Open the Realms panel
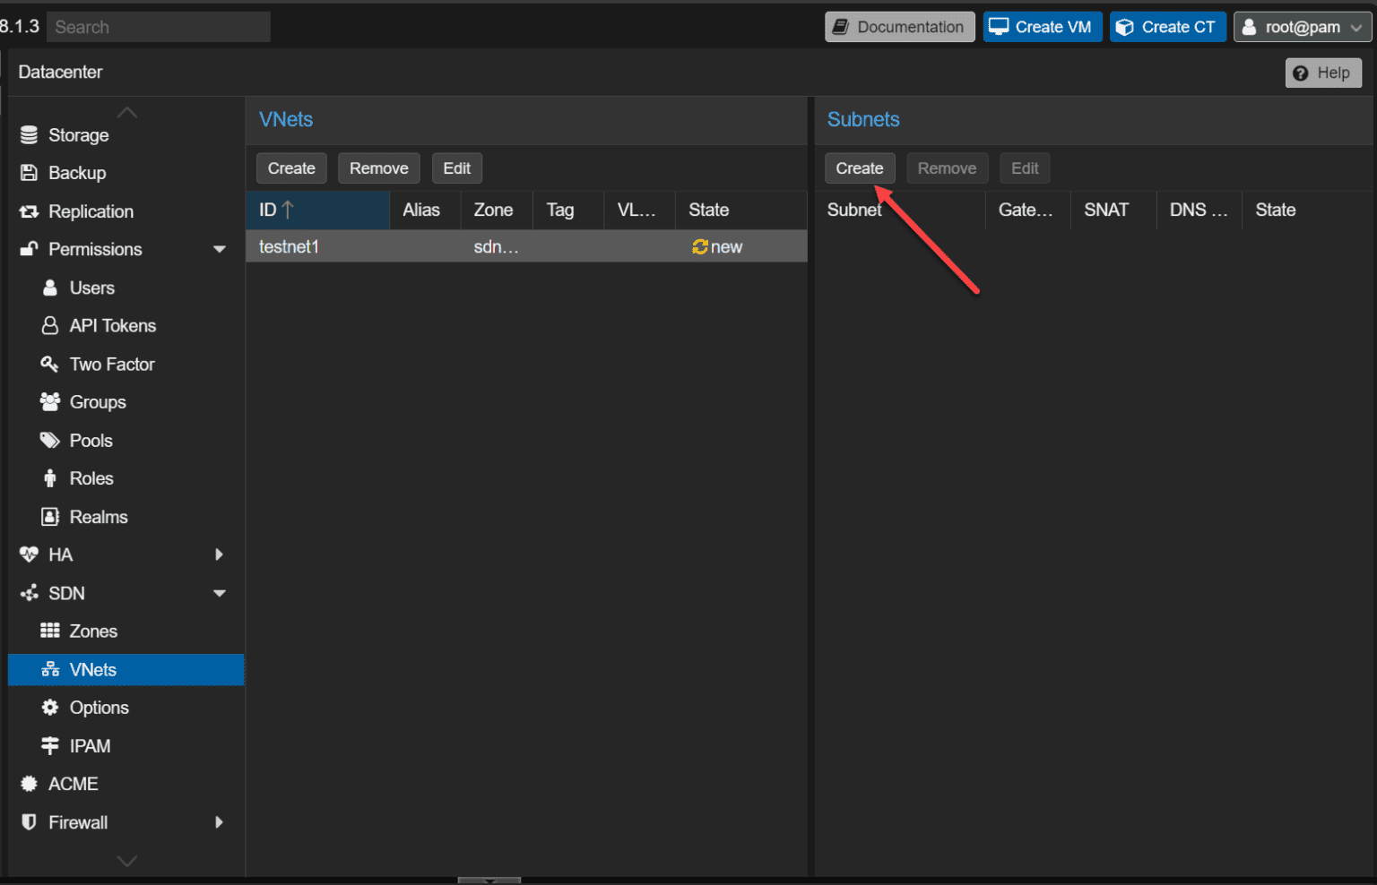This screenshot has width=1377, height=885. 99,516
